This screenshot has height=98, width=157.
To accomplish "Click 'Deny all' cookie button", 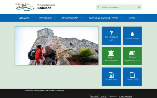I will (103, 96).
